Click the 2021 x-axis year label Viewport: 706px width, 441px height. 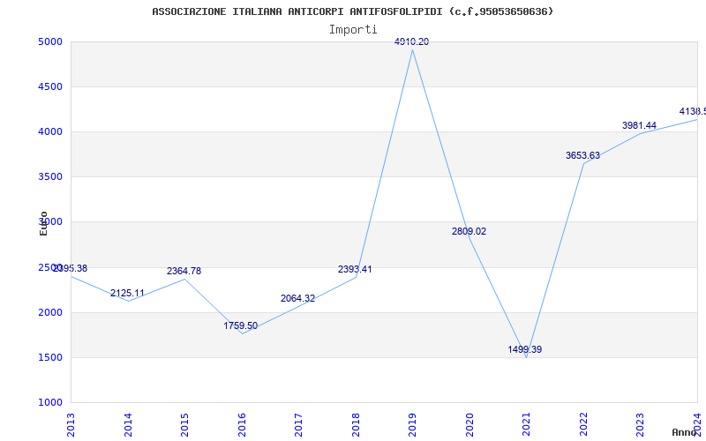point(526,425)
